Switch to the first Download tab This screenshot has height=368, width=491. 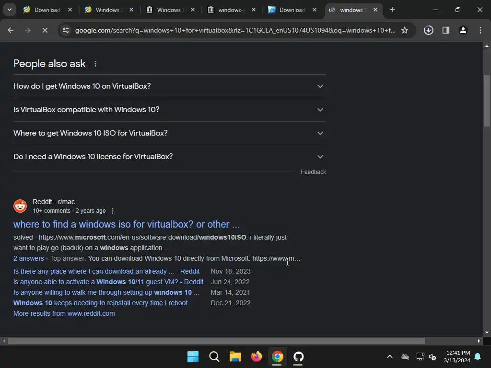(x=47, y=10)
